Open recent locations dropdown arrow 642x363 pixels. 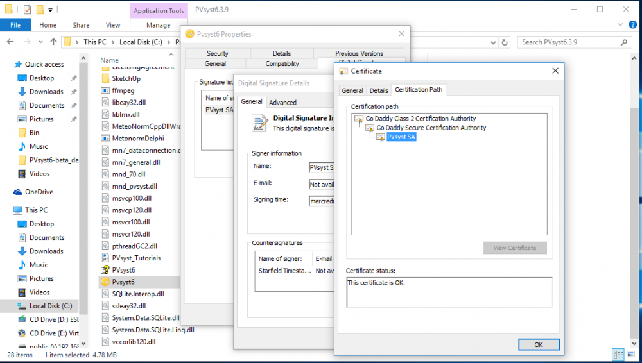tap(40, 42)
